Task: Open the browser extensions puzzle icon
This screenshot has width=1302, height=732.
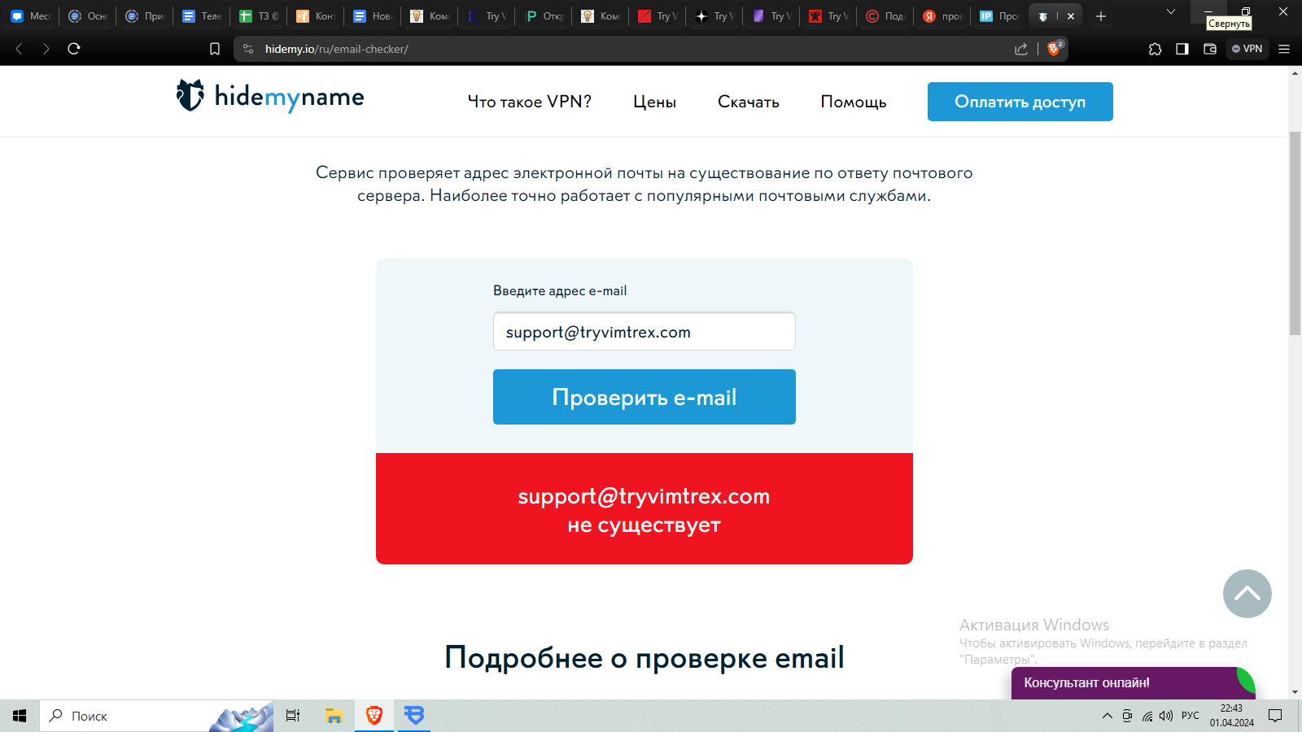Action: pyautogui.click(x=1155, y=49)
